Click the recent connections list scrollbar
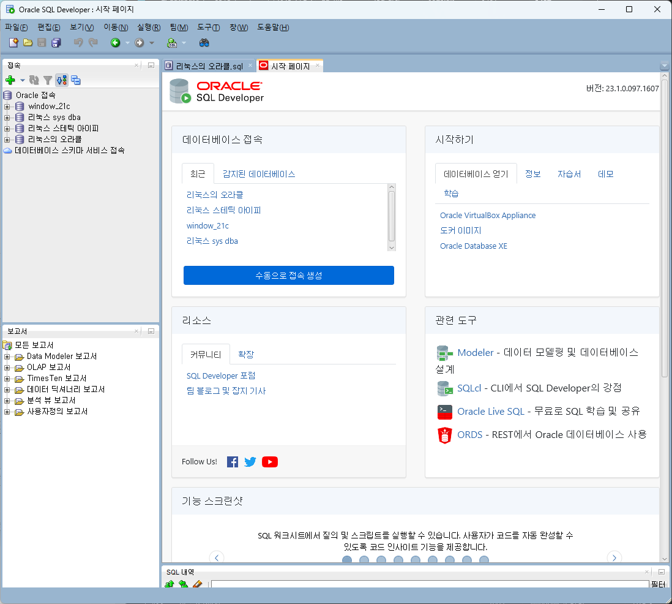The width and height of the screenshot is (672, 604). (391, 217)
